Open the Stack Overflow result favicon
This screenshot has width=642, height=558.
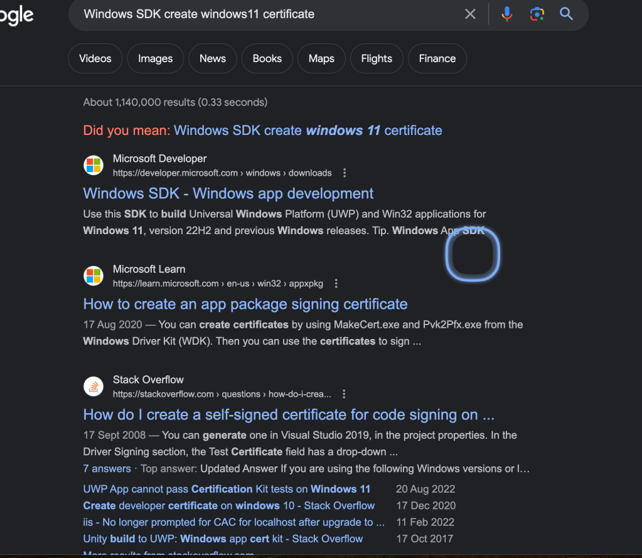[94, 386]
